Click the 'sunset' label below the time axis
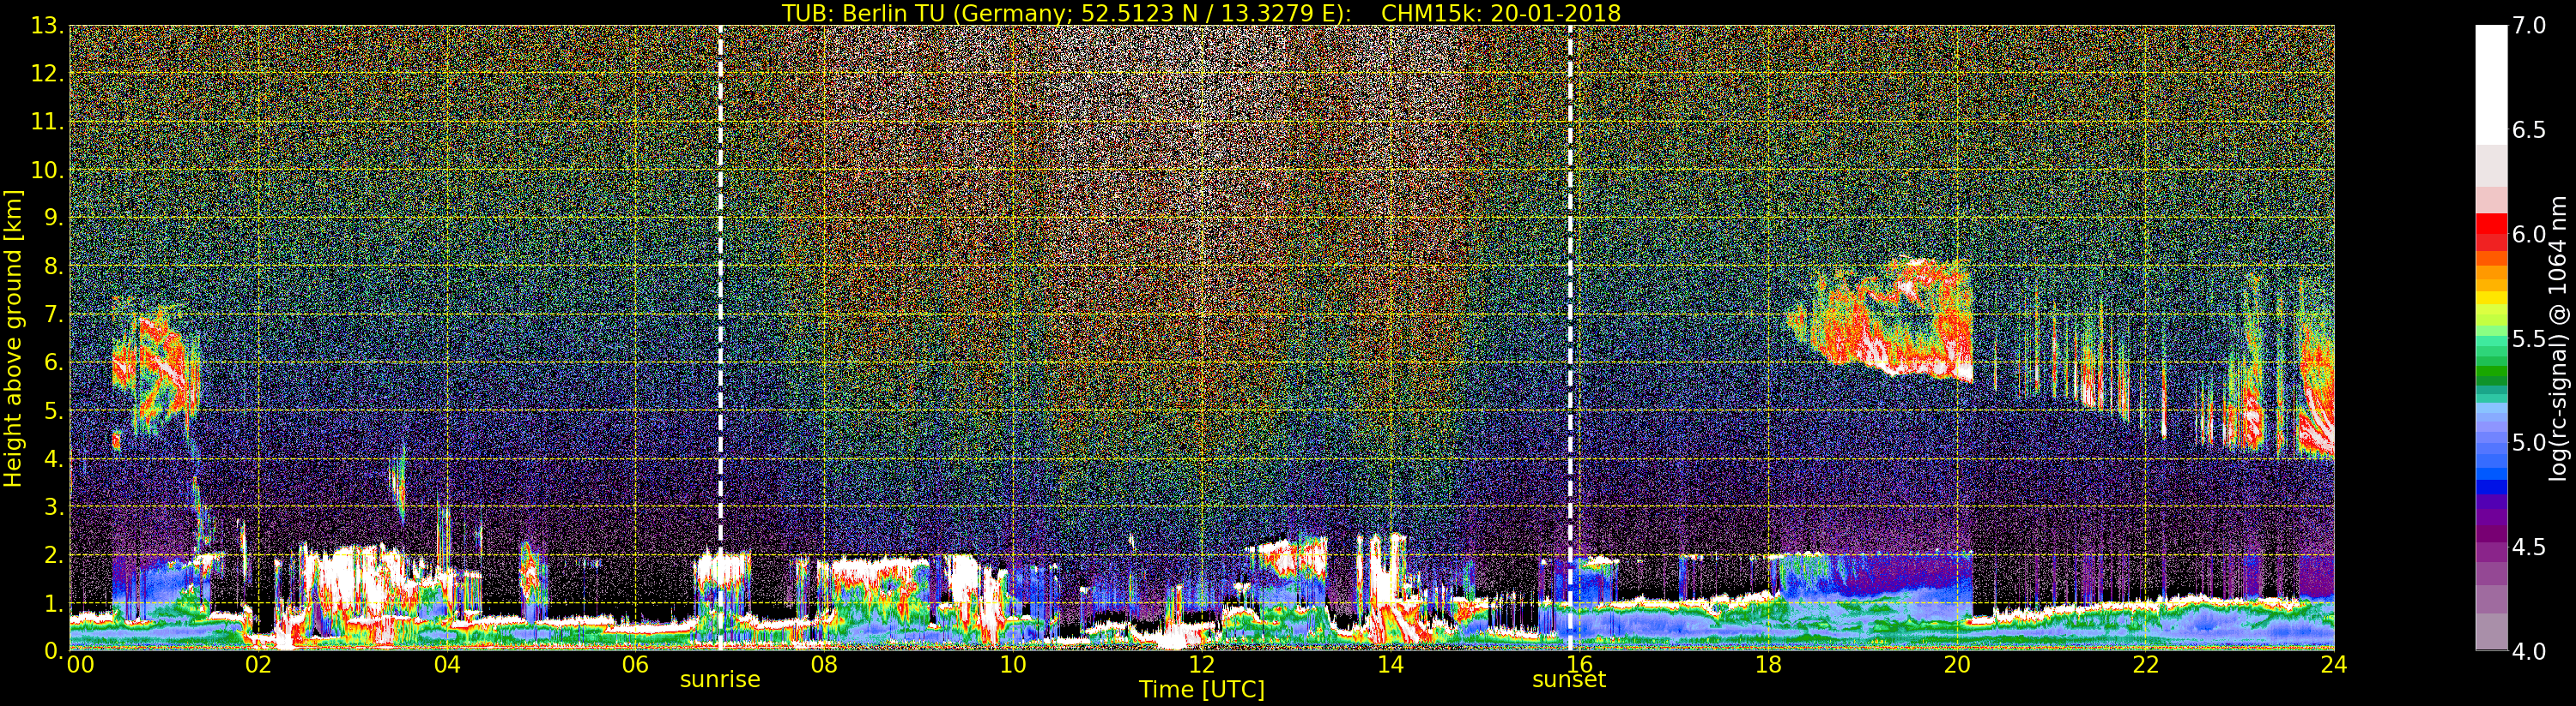The width and height of the screenshot is (2576, 706). tap(1569, 680)
